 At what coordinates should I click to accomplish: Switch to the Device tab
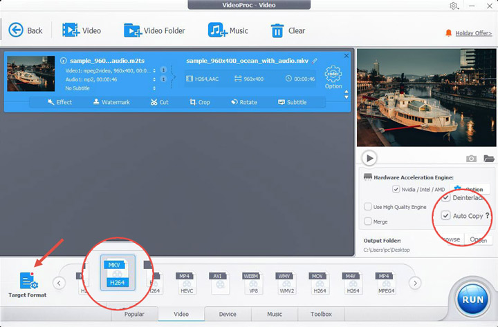coord(228,314)
